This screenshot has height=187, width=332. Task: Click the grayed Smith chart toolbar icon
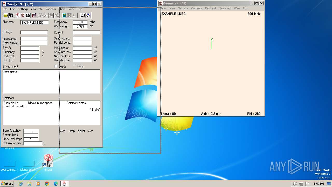40,15
